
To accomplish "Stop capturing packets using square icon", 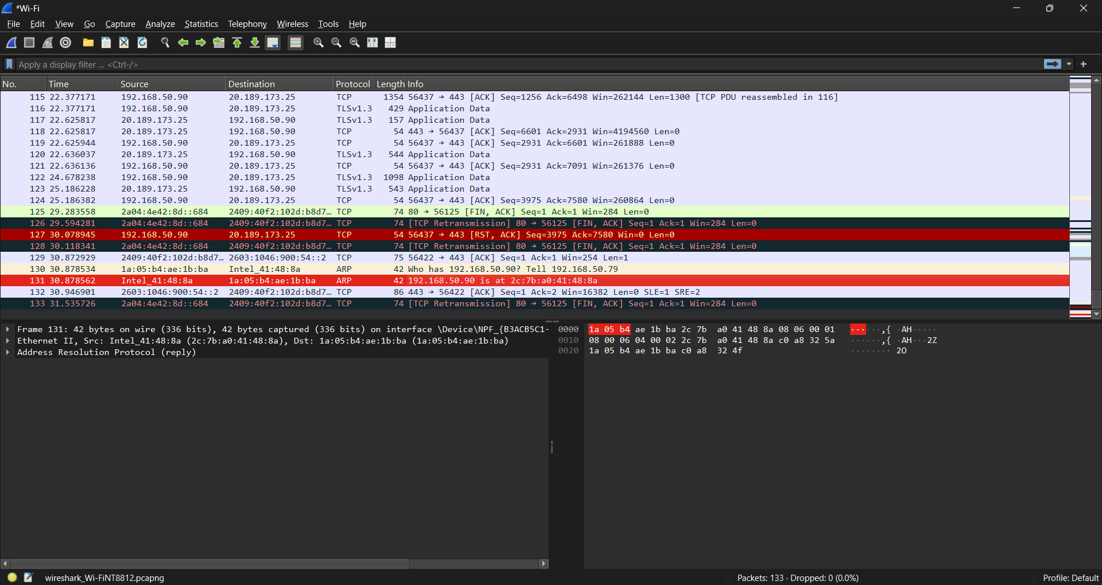I will coord(29,42).
